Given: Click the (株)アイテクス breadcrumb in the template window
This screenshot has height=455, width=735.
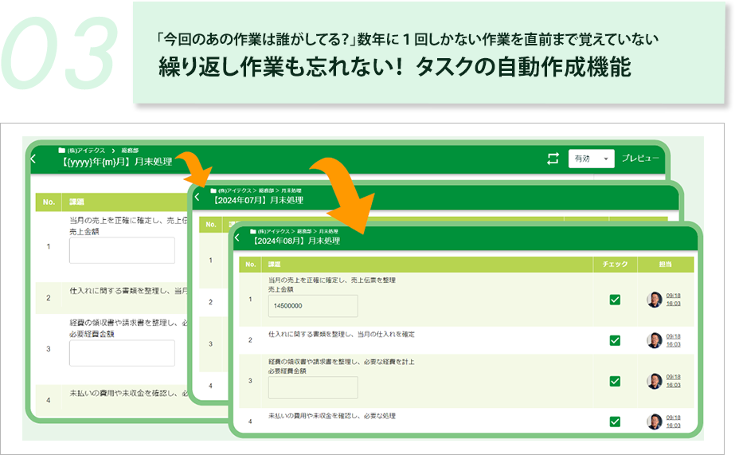Looking at the screenshot, I should tap(86, 151).
